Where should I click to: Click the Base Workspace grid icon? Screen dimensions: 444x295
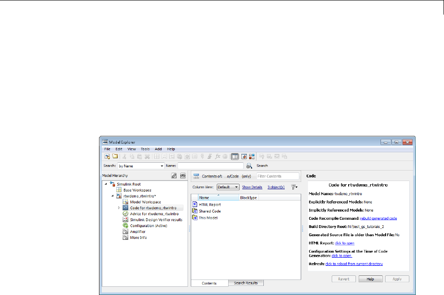point(119,190)
